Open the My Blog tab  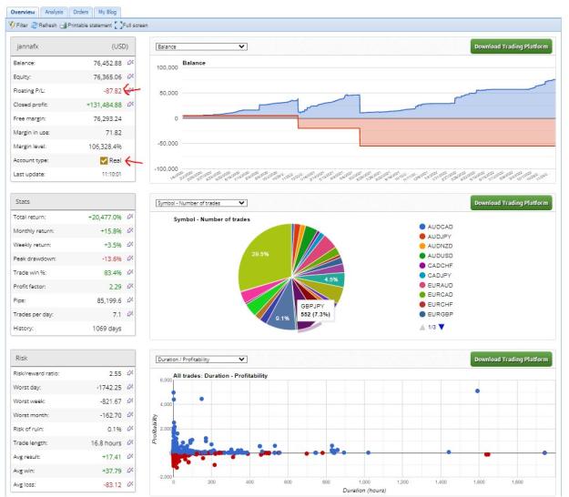[107, 12]
